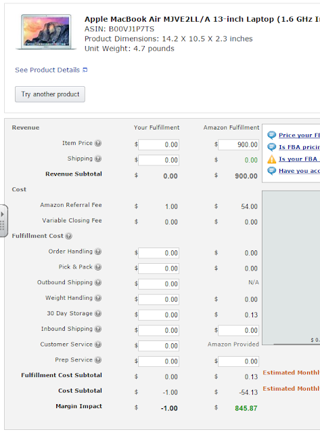Click the 900.00 Amazon Revenue Subtotal value
This screenshot has height=434, width=320.
pos(246,176)
